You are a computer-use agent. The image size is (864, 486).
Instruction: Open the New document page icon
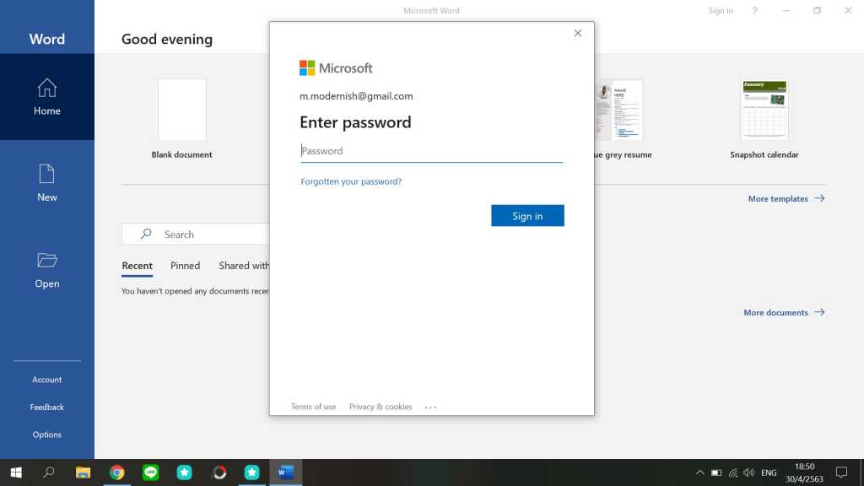pyautogui.click(x=47, y=174)
